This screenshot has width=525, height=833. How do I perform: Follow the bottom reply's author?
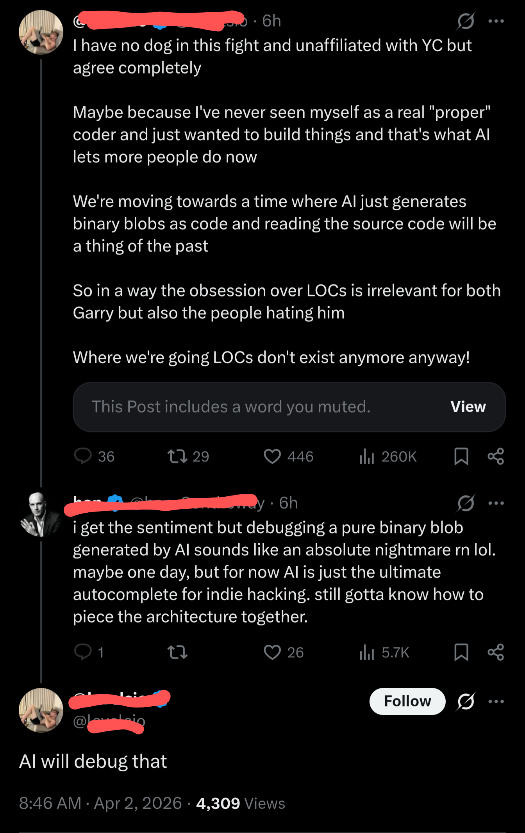point(407,701)
